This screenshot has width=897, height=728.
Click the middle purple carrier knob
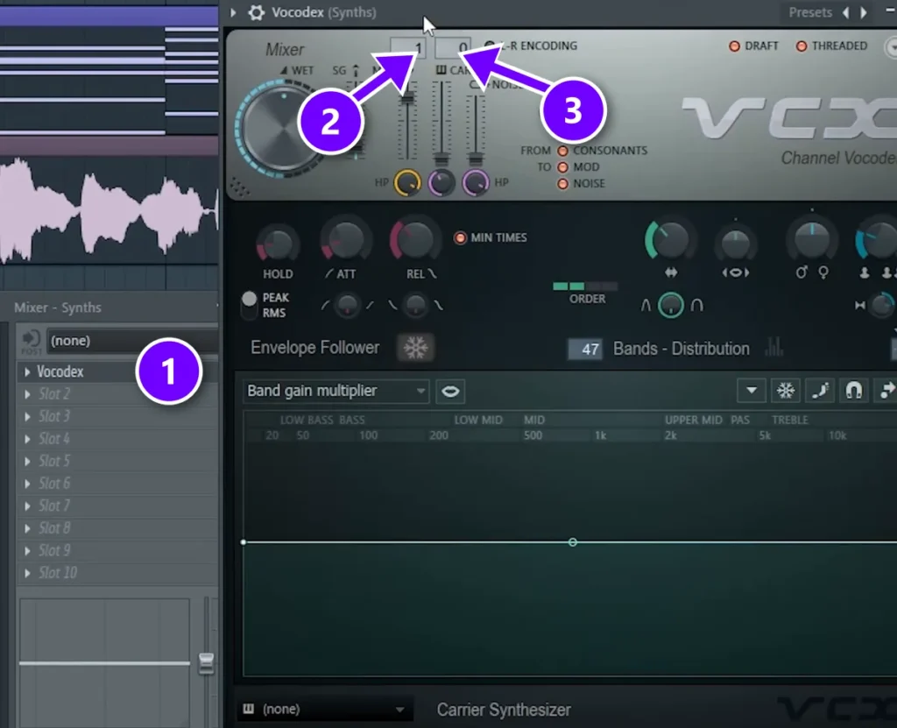[x=441, y=183]
